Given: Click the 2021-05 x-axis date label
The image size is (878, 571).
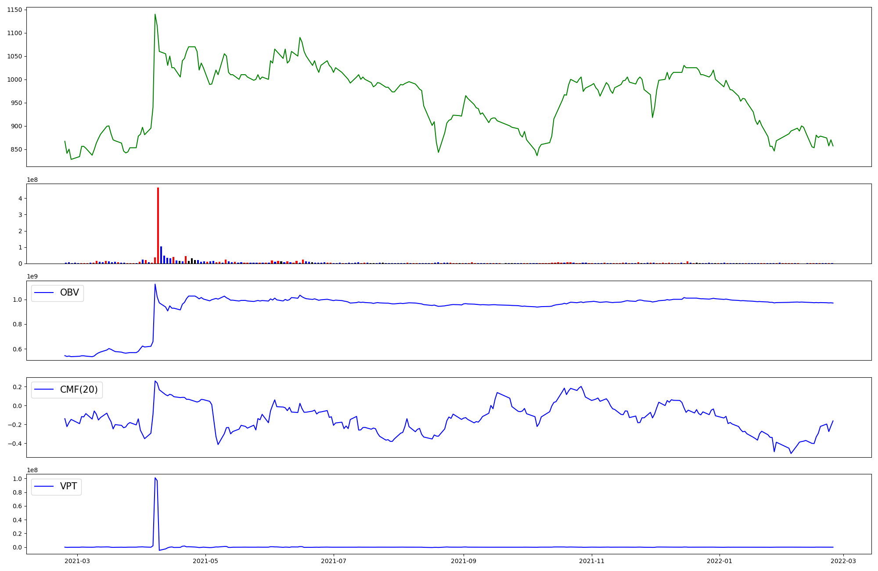Looking at the screenshot, I should click(x=205, y=561).
